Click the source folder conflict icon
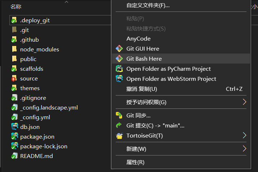This screenshot has height=172, width=258. pyautogui.click(x=14, y=78)
